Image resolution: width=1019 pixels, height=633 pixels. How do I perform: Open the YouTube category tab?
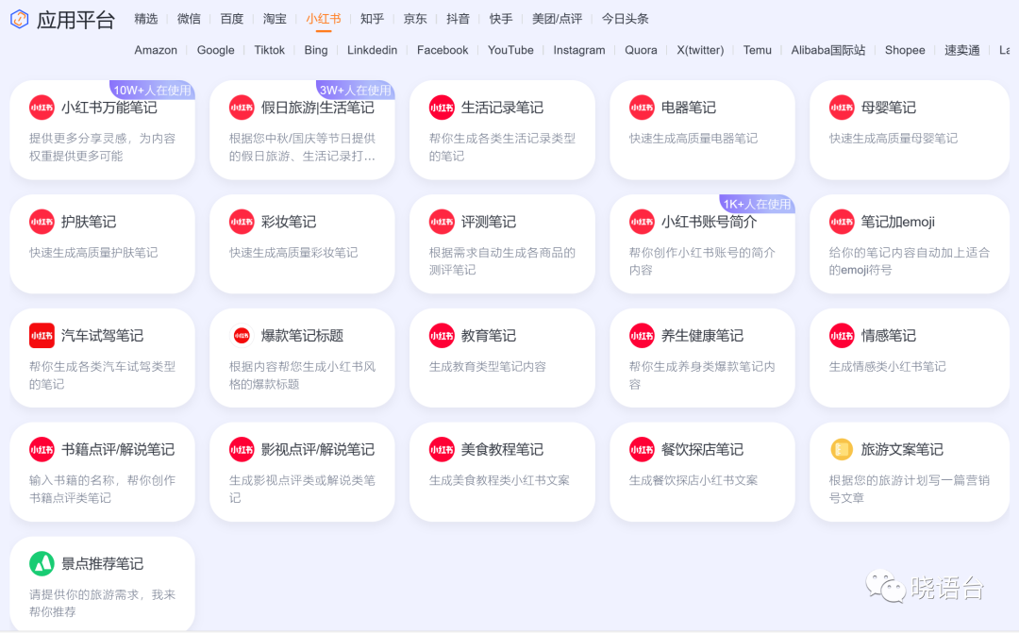(x=510, y=50)
